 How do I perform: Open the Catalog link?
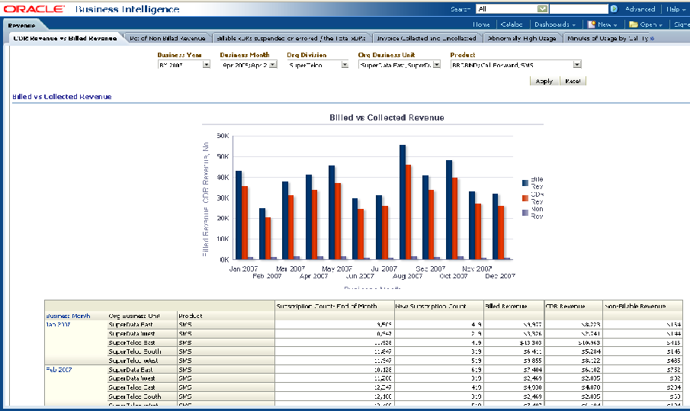[x=512, y=24]
